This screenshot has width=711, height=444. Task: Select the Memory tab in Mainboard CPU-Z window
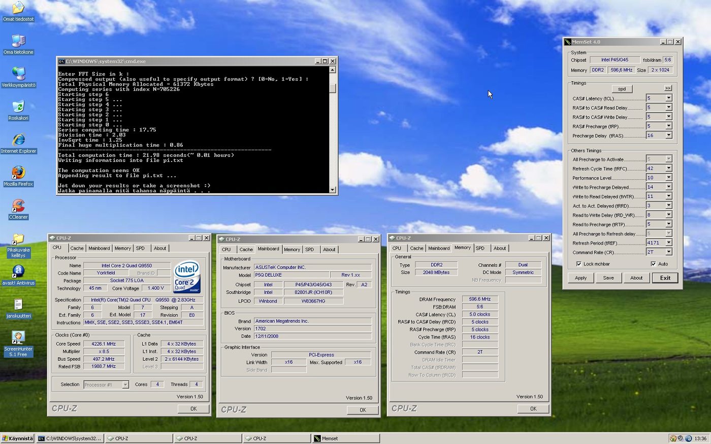[292, 249]
